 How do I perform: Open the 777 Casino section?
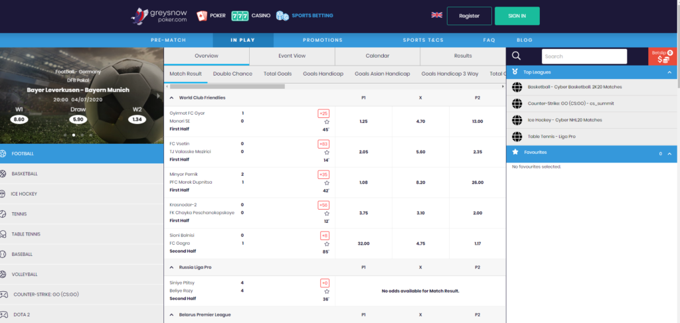250,16
